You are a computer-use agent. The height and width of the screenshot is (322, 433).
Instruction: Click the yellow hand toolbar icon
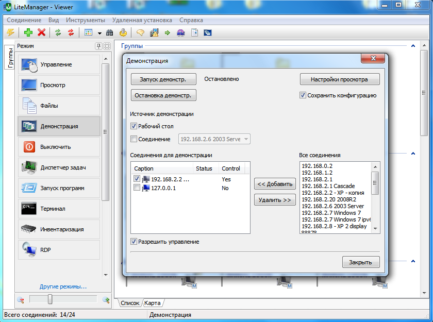tap(123, 32)
